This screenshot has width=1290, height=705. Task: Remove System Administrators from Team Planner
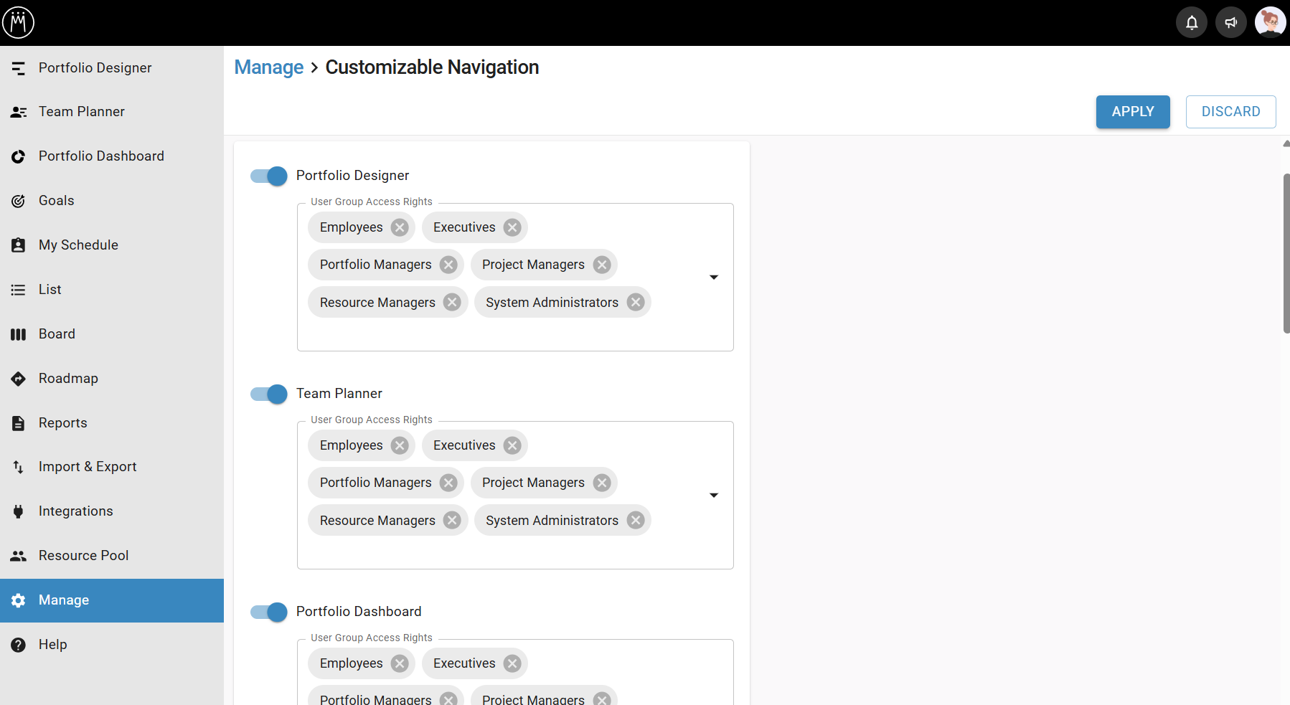coord(636,520)
